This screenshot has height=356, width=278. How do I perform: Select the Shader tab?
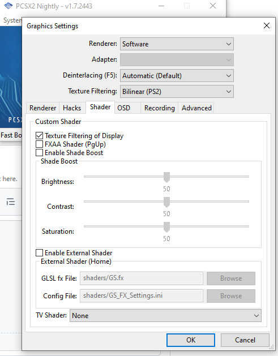[x=100, y=107]
